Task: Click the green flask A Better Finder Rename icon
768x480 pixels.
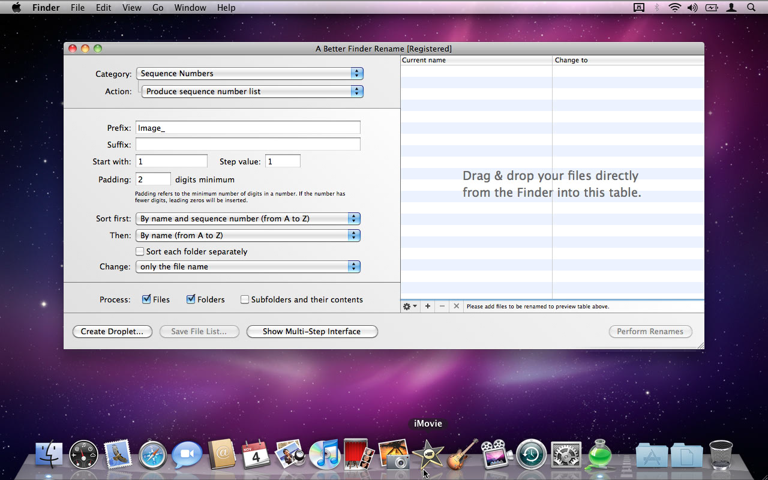Action: (600, 454)
